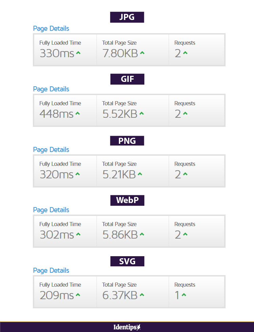The height and width of the screenshot is (332, 254).
Task: Click the 209ms fully loaded time value
Action: click(57, 295)
